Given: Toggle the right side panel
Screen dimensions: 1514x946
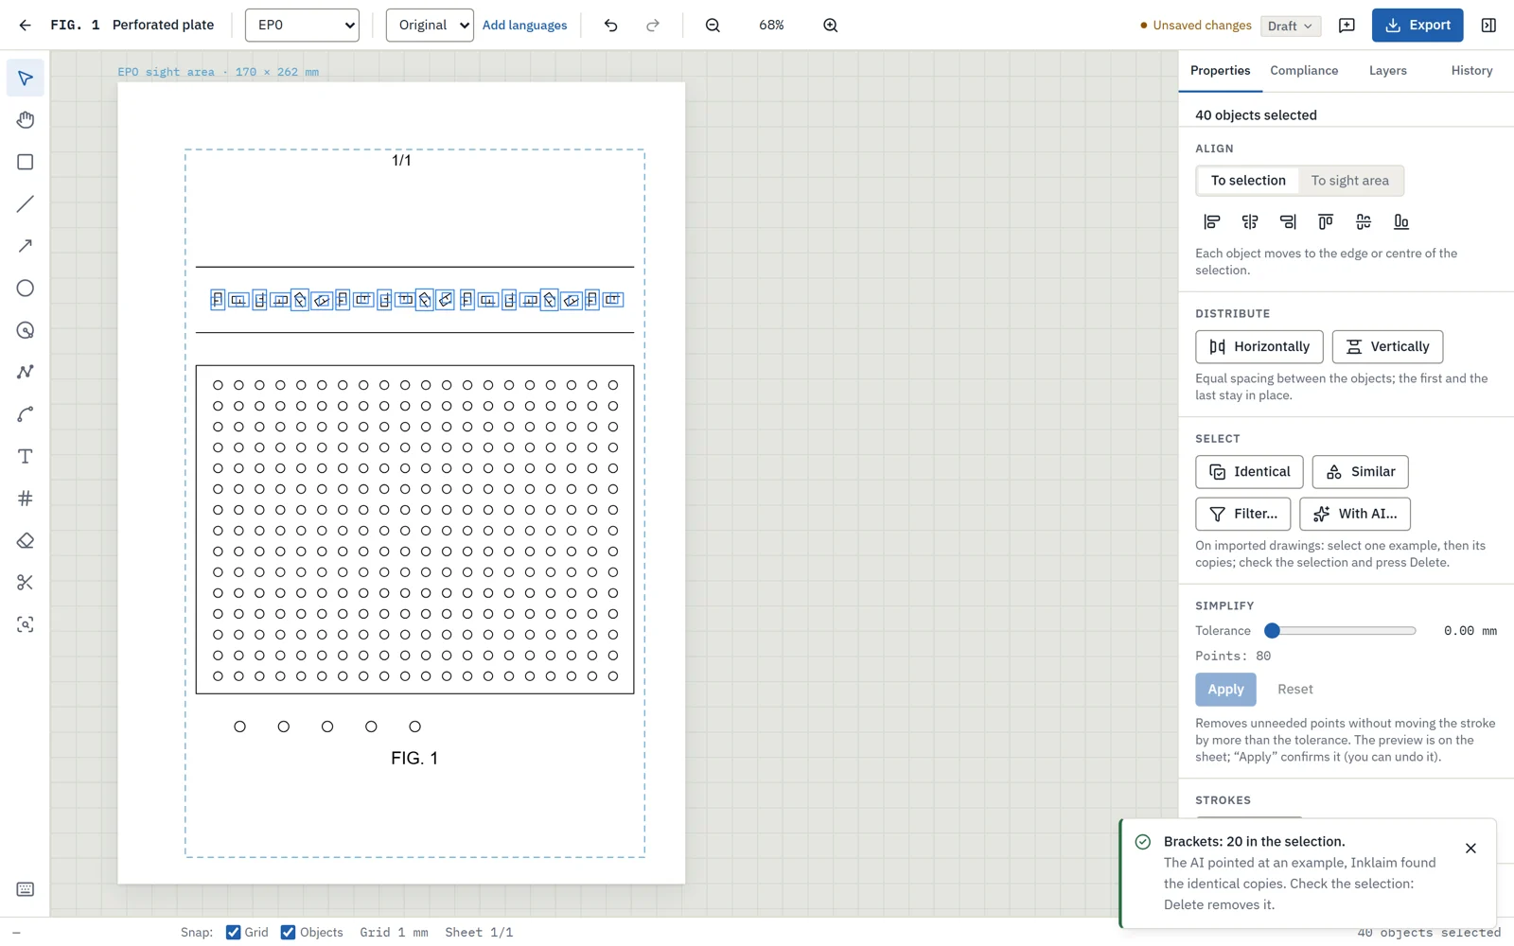Looking at the screenshot, I should pyautogui.click(x=1488, y=26).
